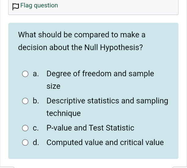This screenshot has width=187, height=168.
Task: Mark the radio button for option d
Action: [25, 142]
